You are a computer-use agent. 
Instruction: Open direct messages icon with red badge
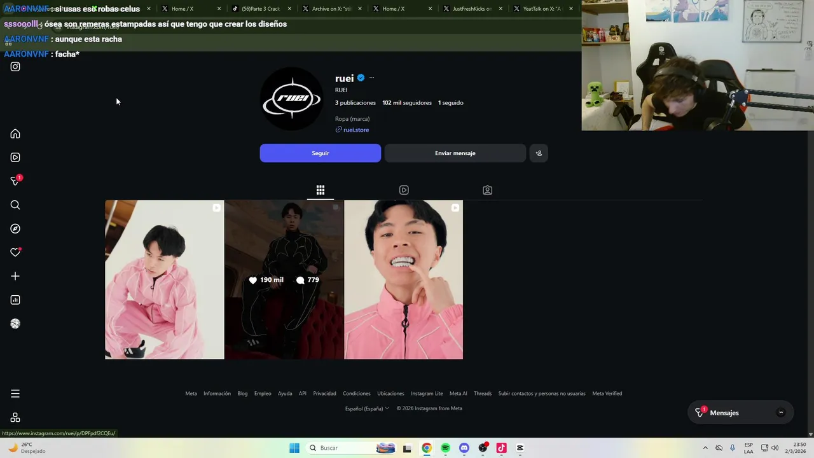click(x=15, y=181)
